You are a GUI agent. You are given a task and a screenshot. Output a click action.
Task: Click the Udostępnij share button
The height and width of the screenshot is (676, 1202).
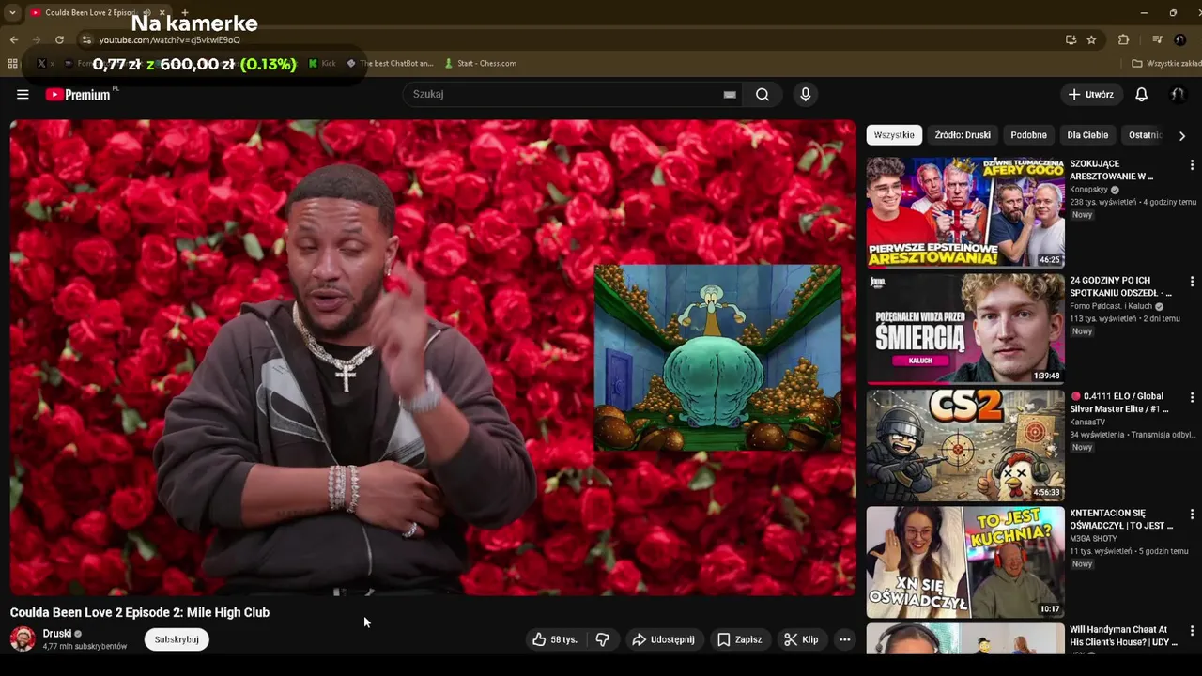click(664, 639)
